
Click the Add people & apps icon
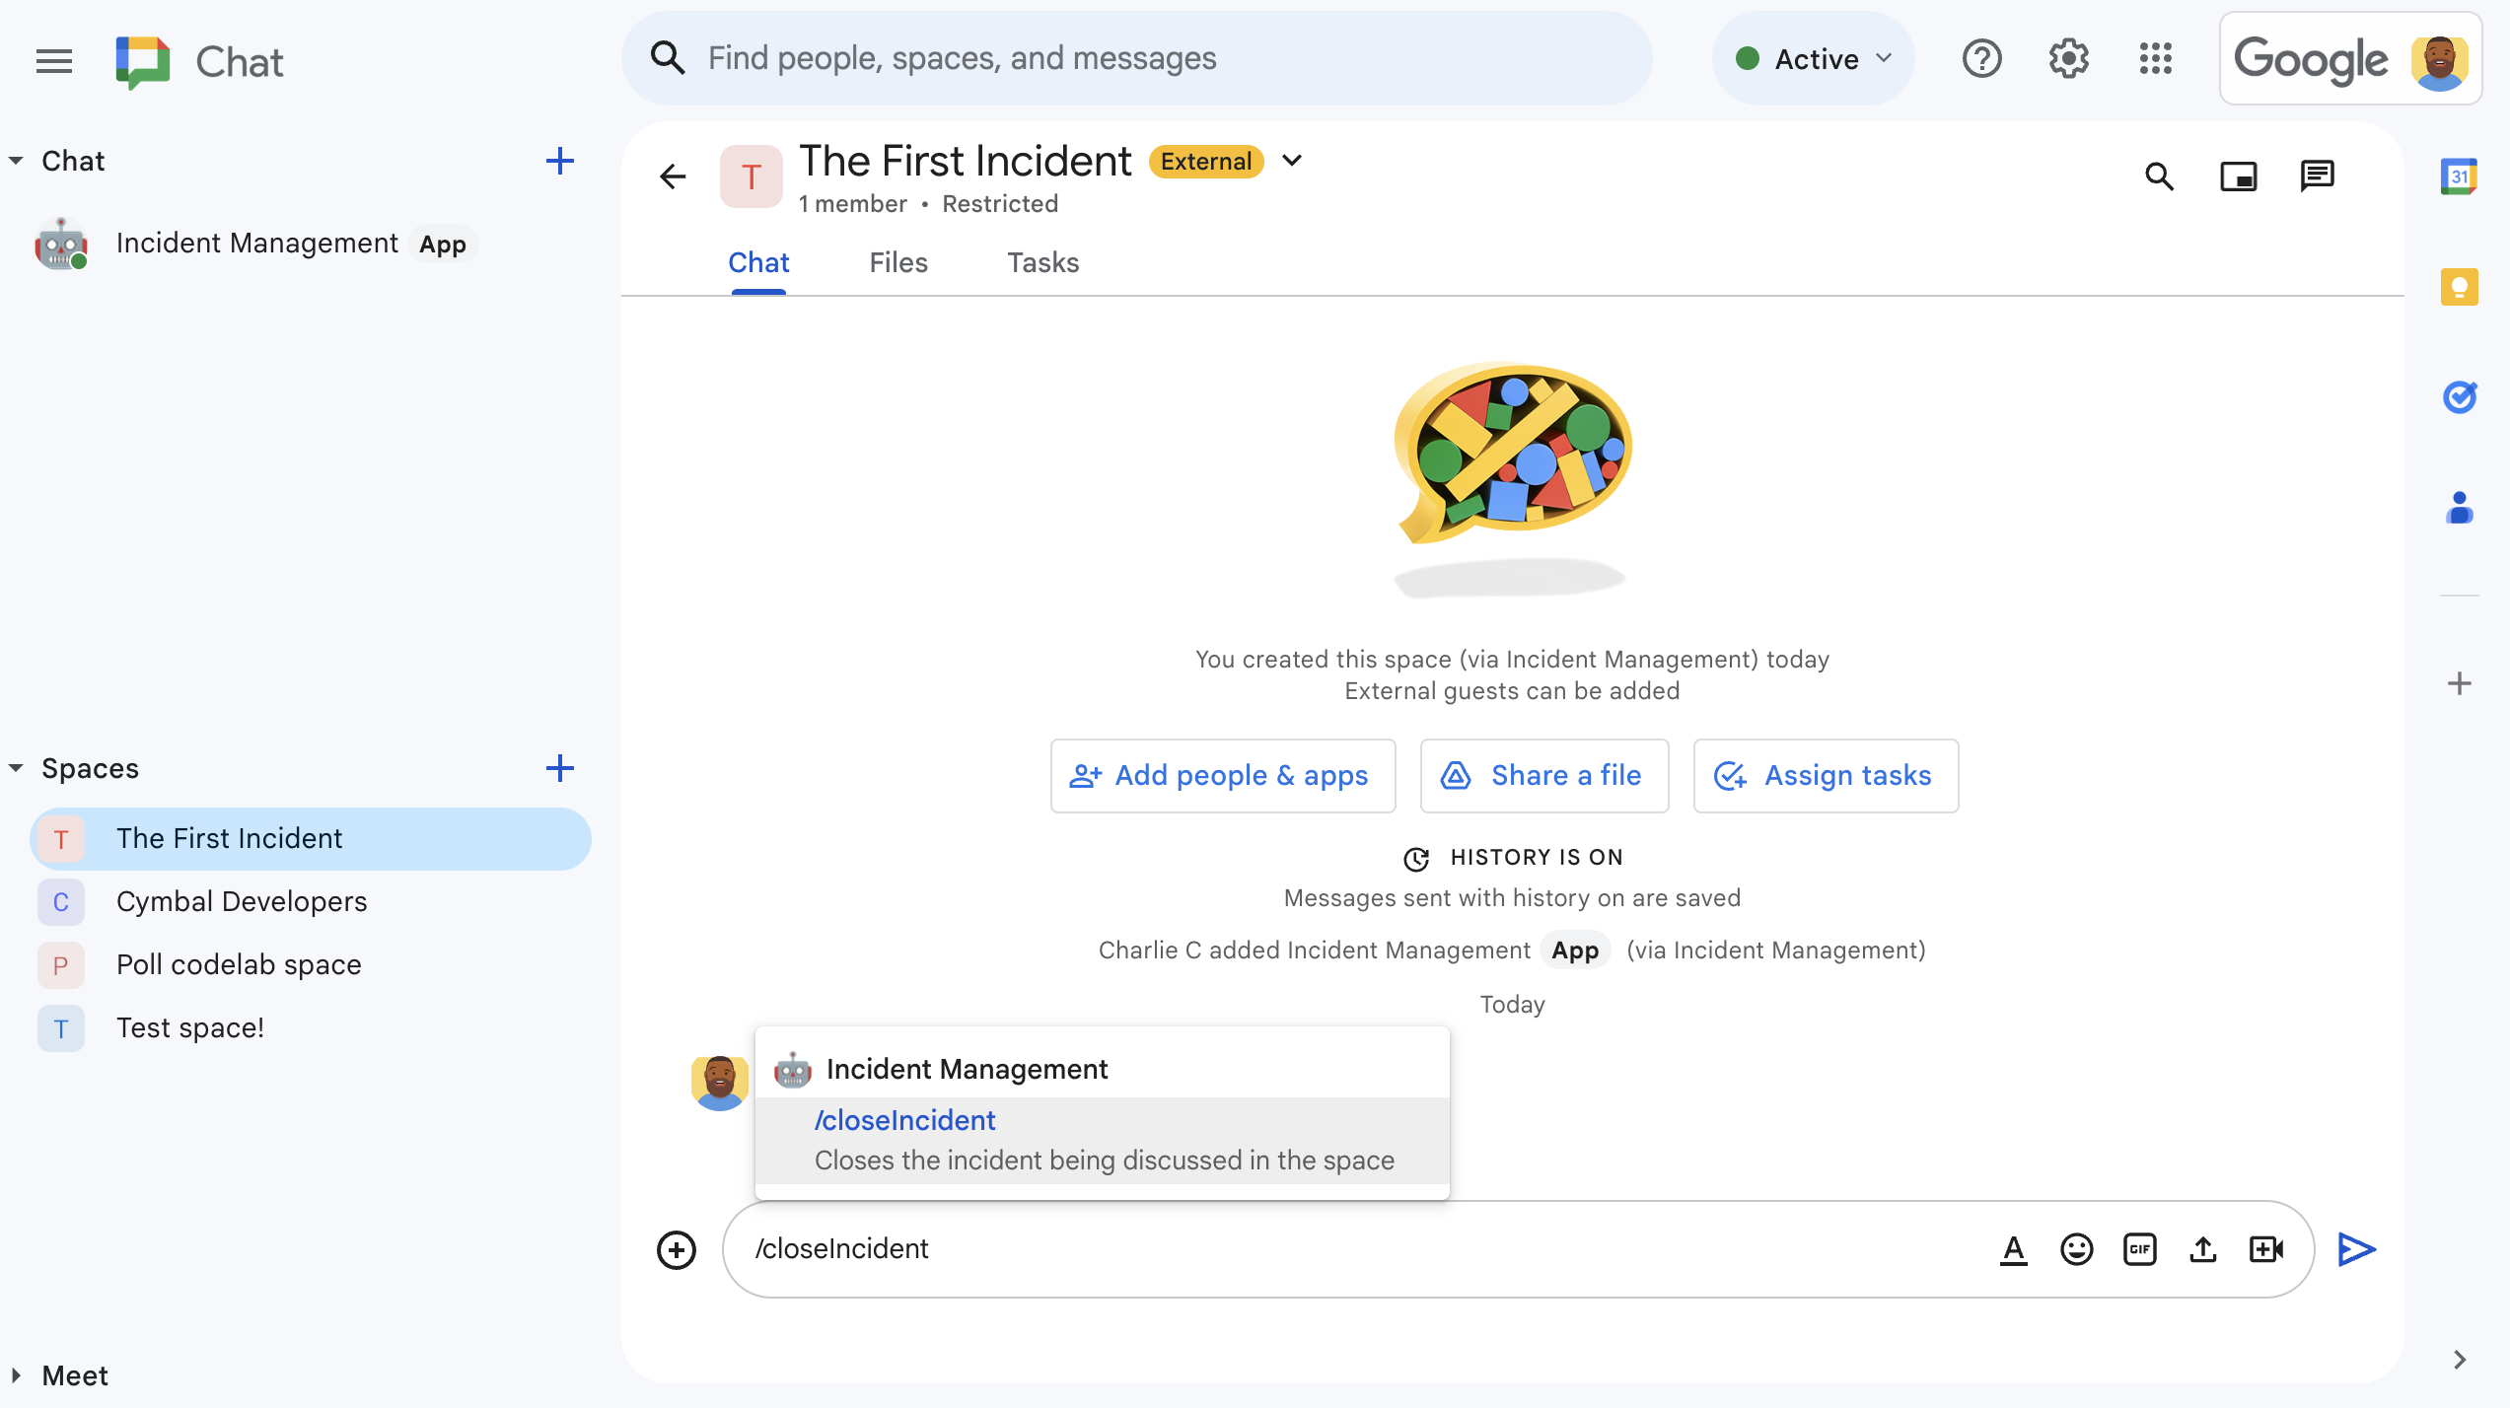pyautogui.click(x=1084, y=776)
